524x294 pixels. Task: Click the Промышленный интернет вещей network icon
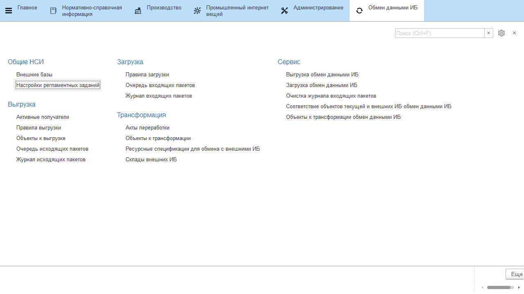(x=197, y=11)
